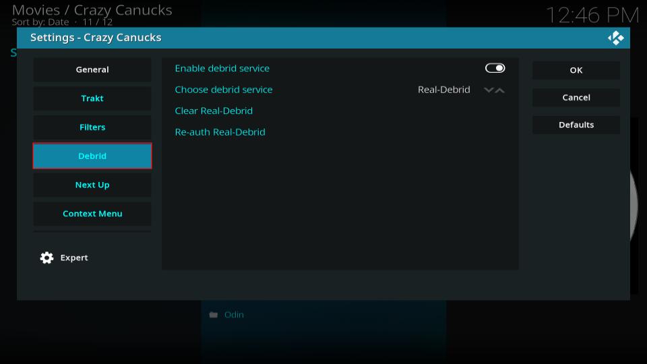Reset settings with the Defaults button
The width and height of the screenshot is (647, 364).
click(x=576, y=125)
